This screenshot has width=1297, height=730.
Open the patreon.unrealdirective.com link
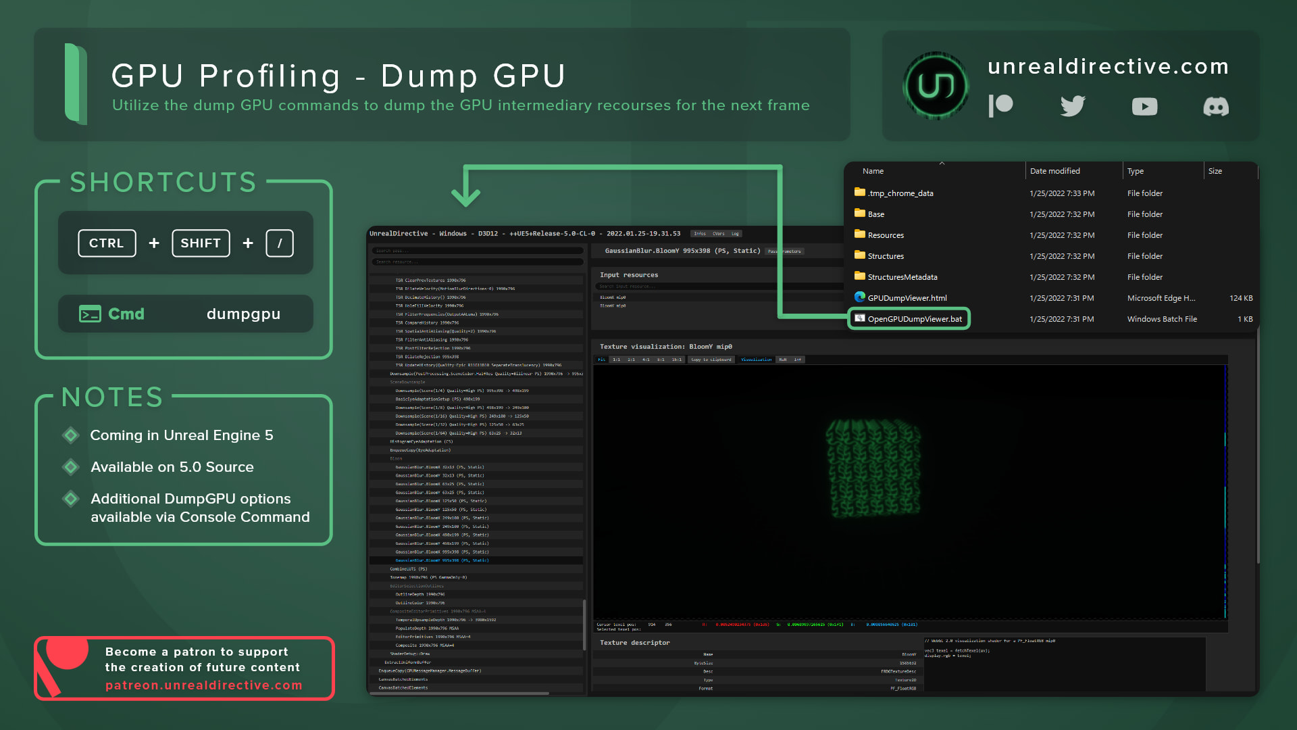tap(203, 685)
